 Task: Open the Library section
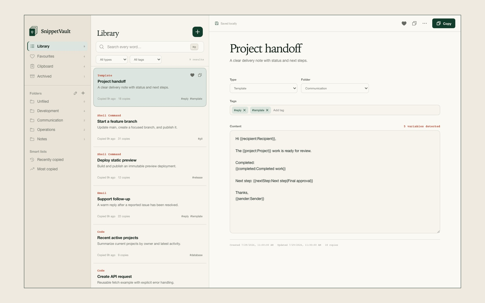(x=58, y=46)
